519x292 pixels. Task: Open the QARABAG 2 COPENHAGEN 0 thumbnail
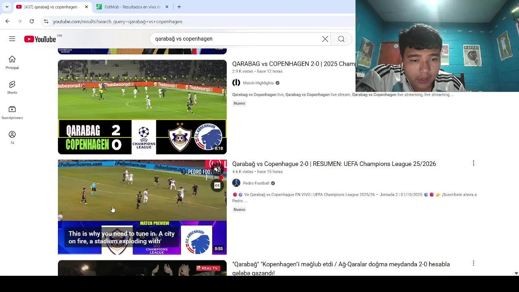point(142,107)
